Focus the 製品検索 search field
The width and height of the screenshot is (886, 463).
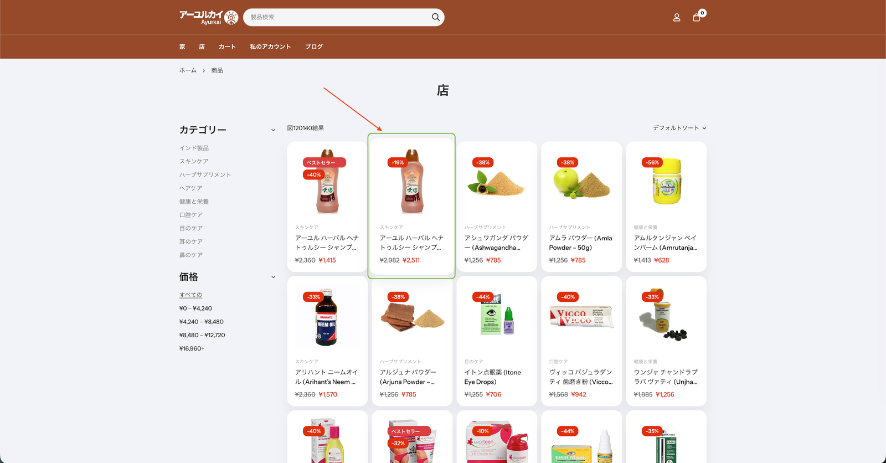point(338,17)
